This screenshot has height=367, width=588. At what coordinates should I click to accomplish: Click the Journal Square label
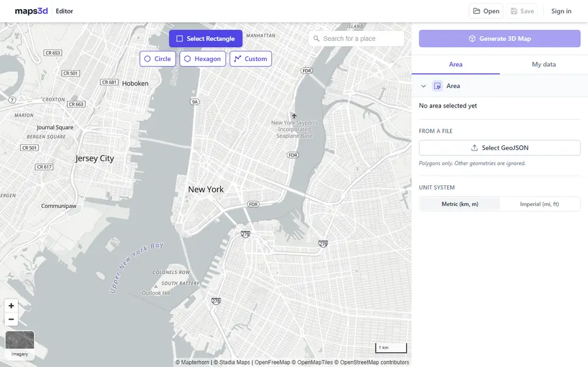point(55,127)
